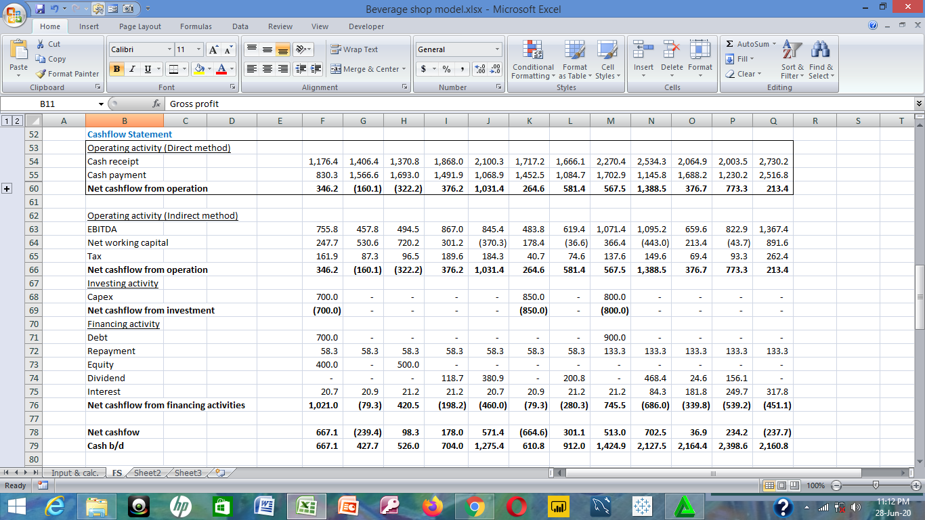925x520 pixels.
Task: Click the zoom slider in status bar
Action: pyautogui.click(x=876, y=485)
